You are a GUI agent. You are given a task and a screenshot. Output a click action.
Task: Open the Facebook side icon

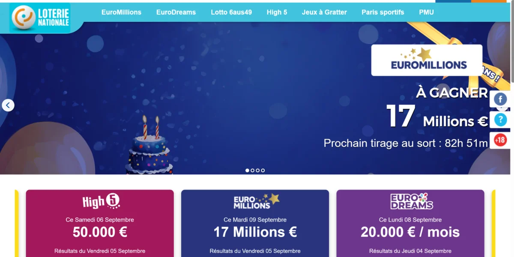coord(500,99)
